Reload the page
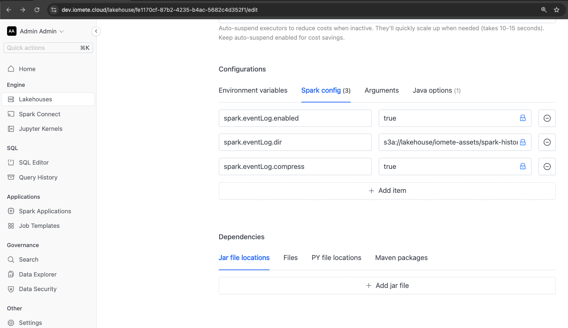Viewport: 568px width, 328px height. tap(37, 10)
